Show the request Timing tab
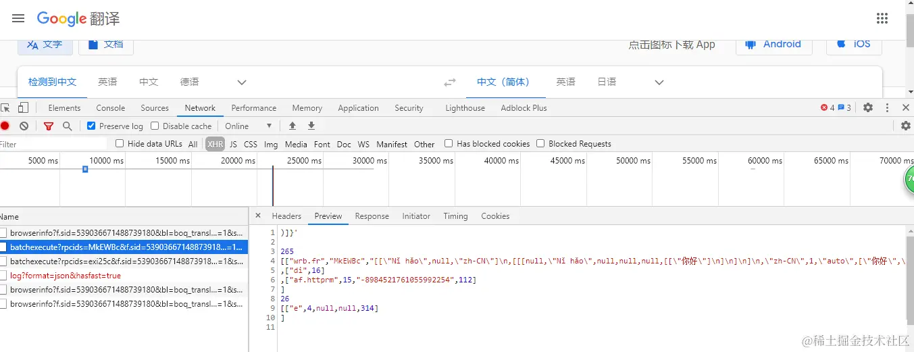Viewport: 914px width, 352px height. [455, 216]
